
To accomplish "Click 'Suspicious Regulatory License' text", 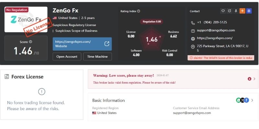I will 74,25.
